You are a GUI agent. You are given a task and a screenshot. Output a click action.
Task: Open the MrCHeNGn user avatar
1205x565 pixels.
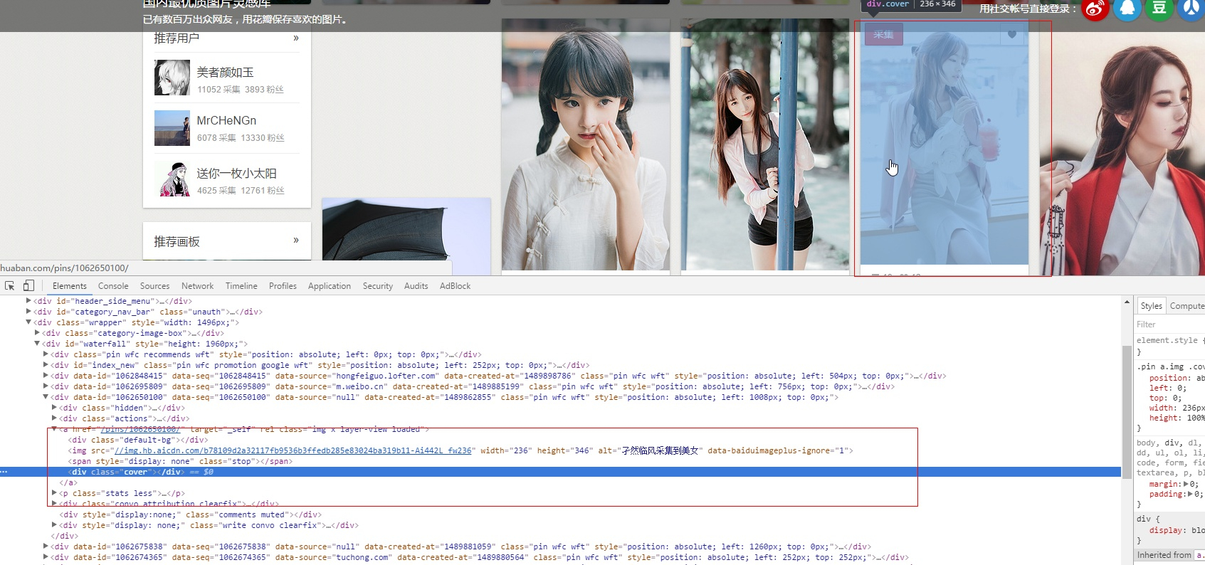point(172,128)
